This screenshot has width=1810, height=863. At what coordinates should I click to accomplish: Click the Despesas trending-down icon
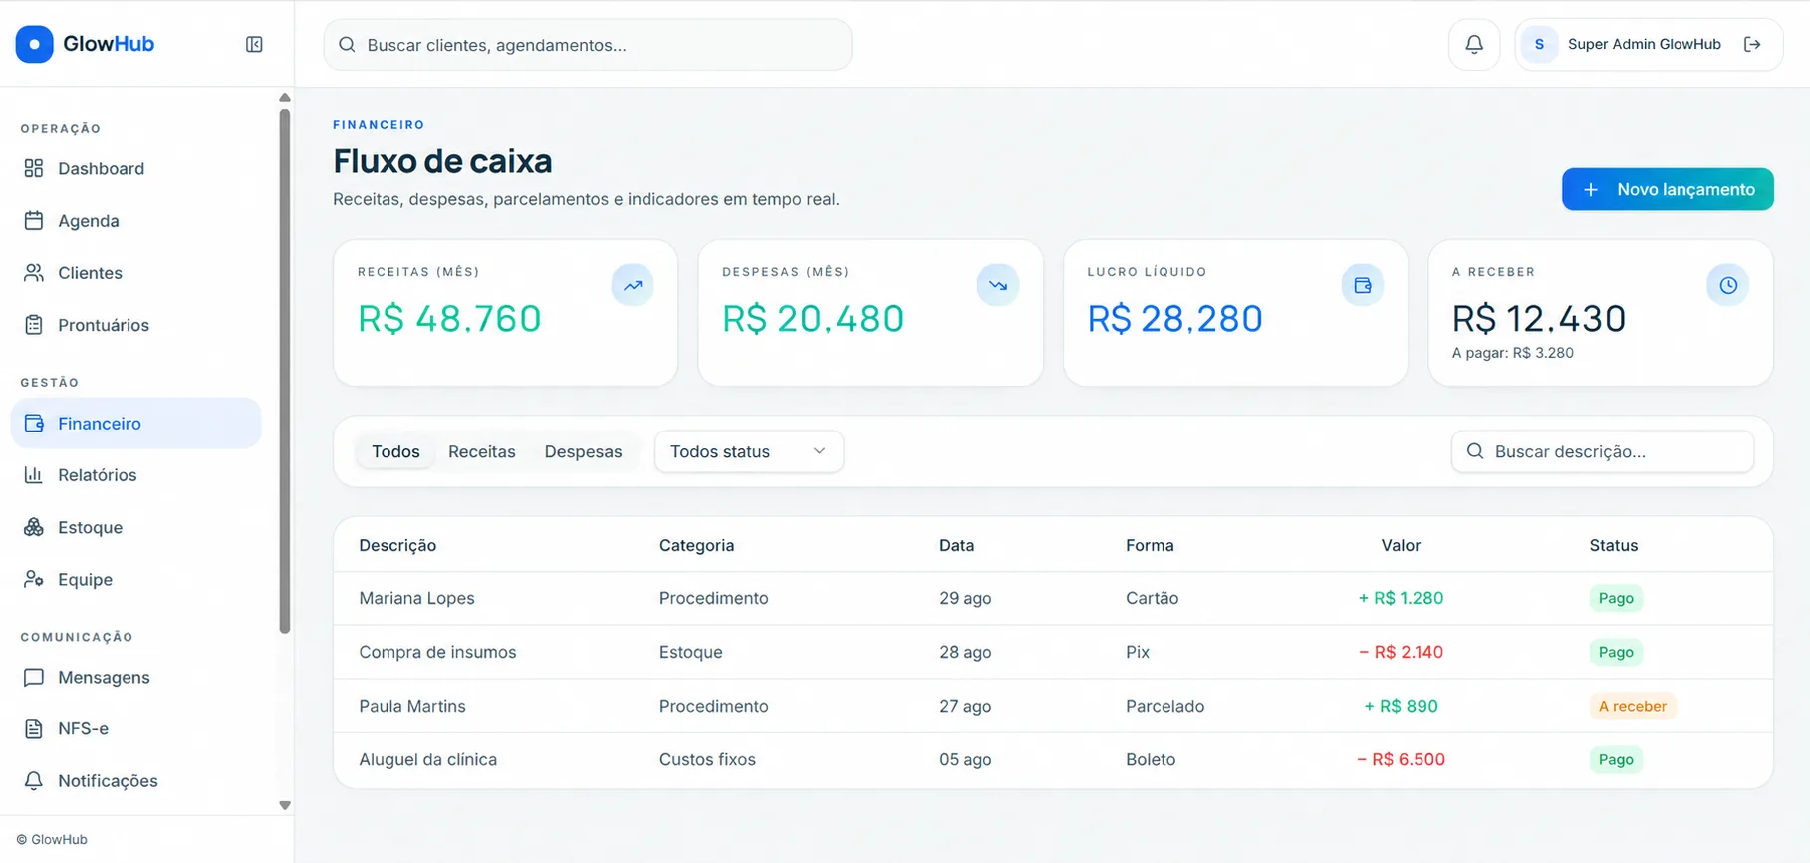(998, 285)
